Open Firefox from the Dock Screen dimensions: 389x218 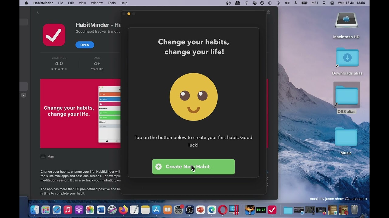click(x=123, y=210)
